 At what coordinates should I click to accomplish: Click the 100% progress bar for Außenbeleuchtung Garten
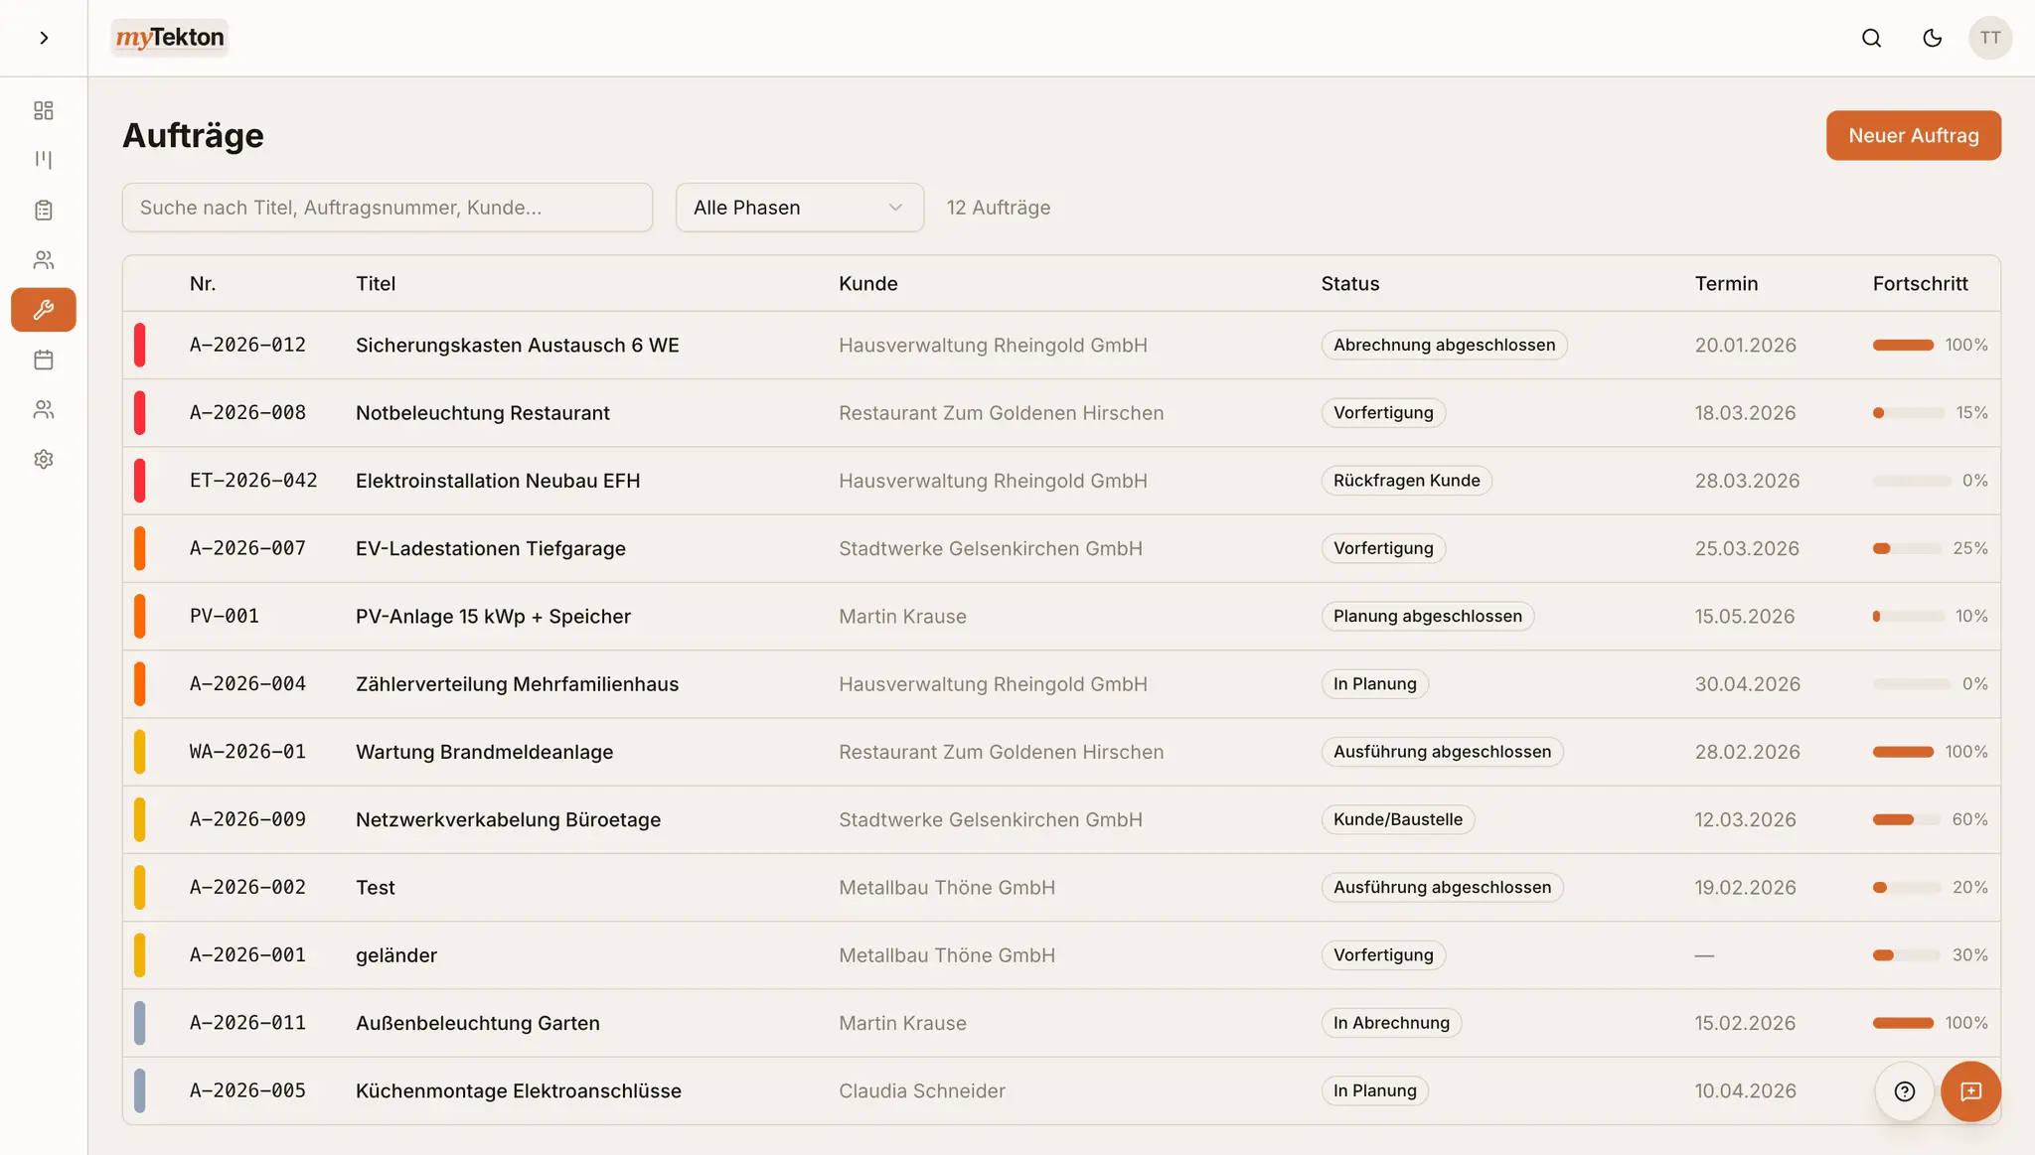(x=1903, y=1023)
